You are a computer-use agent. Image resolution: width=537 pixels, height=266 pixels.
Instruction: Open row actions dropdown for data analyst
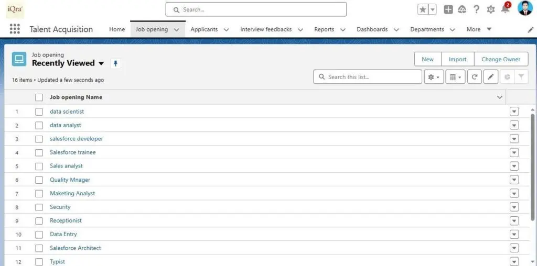click(x=514, y=125)
